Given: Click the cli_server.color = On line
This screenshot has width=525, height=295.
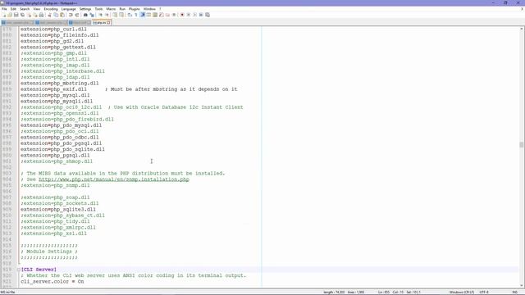Looking at the screenshot, I should coord(52,282).
